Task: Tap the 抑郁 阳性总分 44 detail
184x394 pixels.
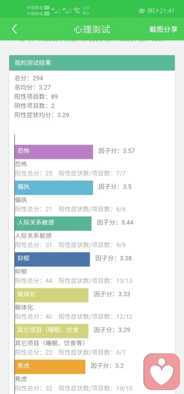Action: (34, 281)
